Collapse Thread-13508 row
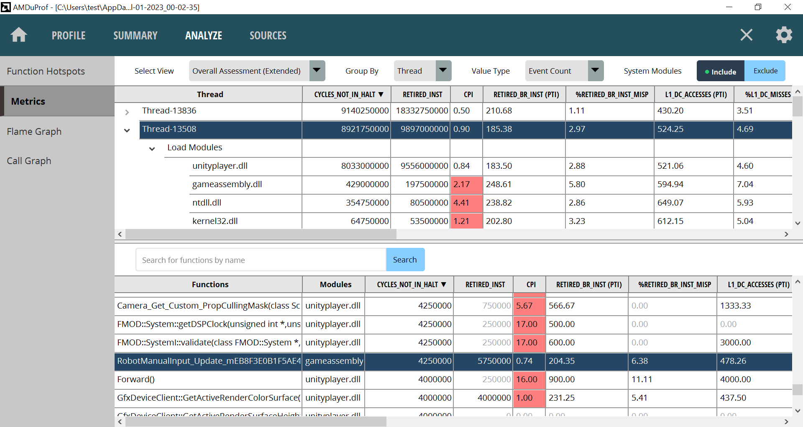The width and height of the screenshot is (803, 427). [127, 130]
